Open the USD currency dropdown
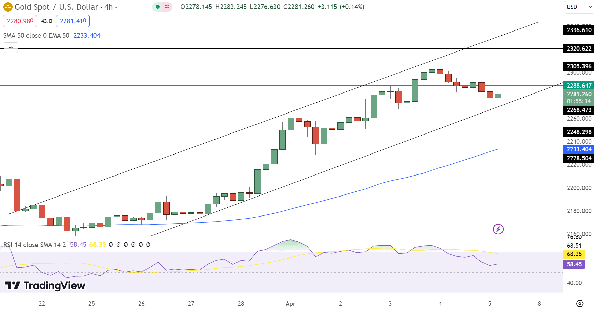Image resolution: width=594 pixels, height=309 pixels. [579, 7]
